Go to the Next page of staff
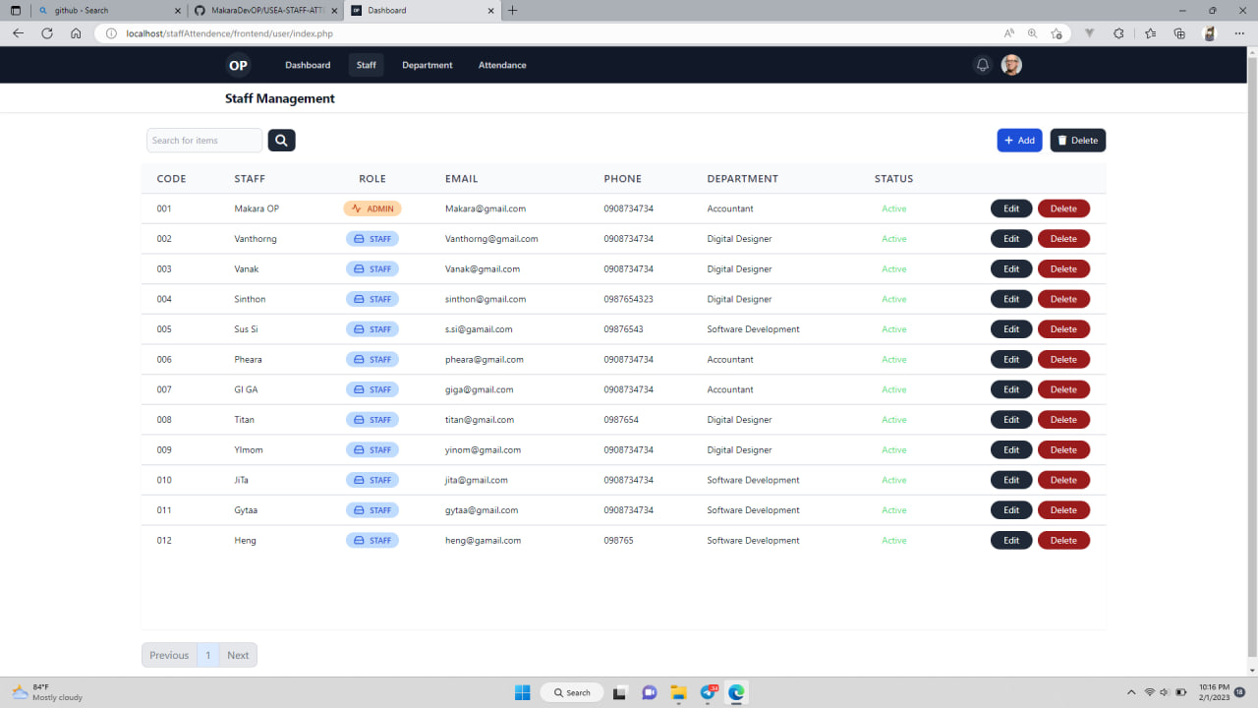 (x=238, y=654)
